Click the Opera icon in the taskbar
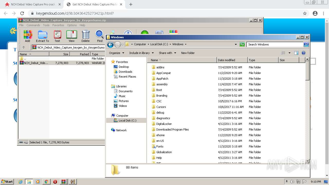 (x=55, y=182)
